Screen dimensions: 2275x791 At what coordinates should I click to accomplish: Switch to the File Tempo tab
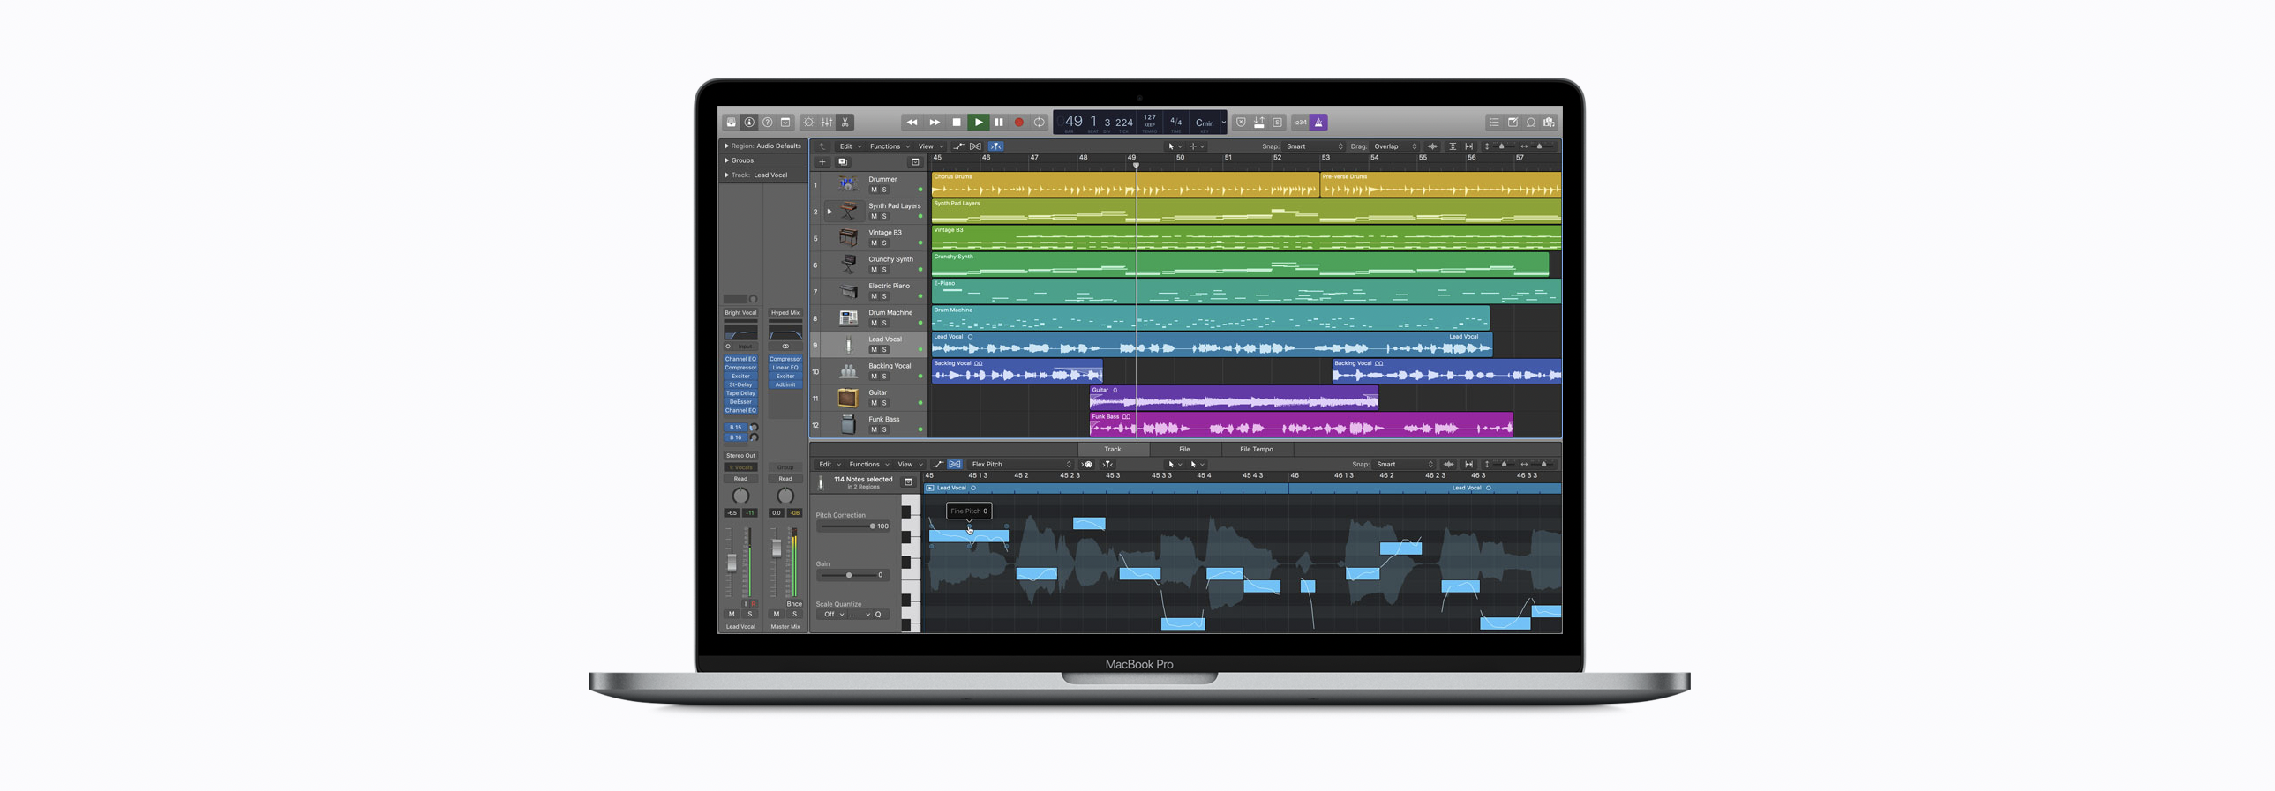(x=1256, y=450)
